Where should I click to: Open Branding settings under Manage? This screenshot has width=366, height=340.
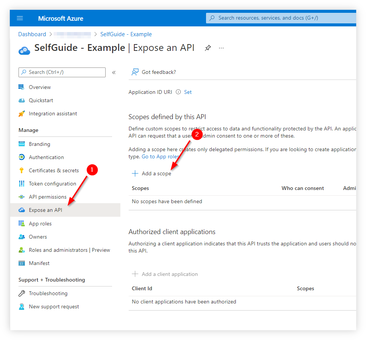pyautogui.click(x=39, y=144)
